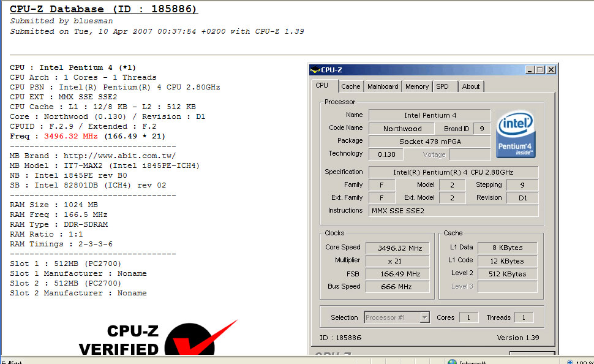Click the Model field value 2
594x364 pixels.
coord(452,185)
